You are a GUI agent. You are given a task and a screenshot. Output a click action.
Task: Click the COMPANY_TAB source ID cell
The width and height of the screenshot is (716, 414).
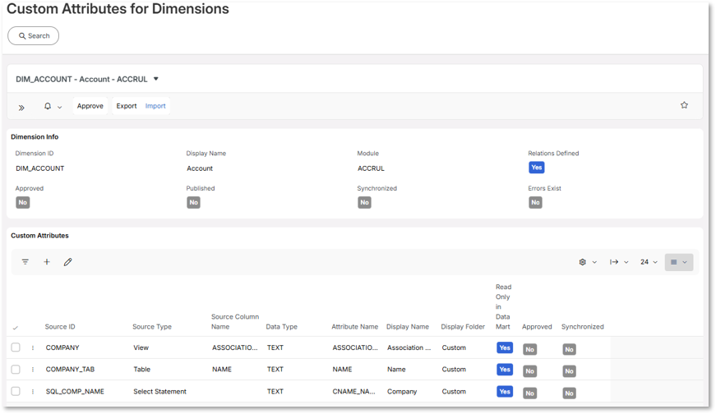[x=70, y=370]
